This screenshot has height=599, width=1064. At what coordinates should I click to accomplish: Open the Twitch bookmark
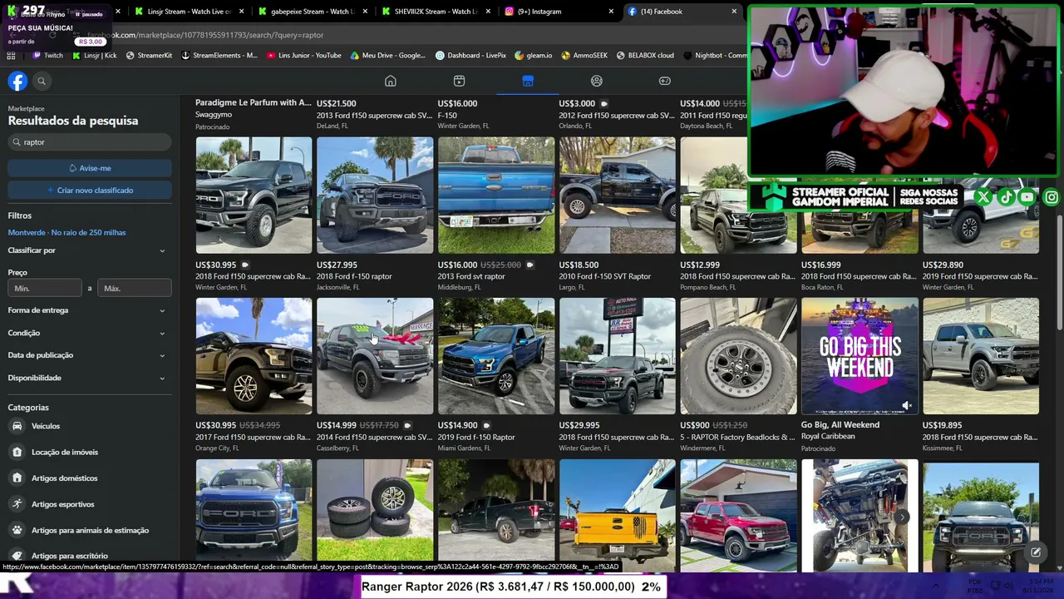[x=47, y=56]
